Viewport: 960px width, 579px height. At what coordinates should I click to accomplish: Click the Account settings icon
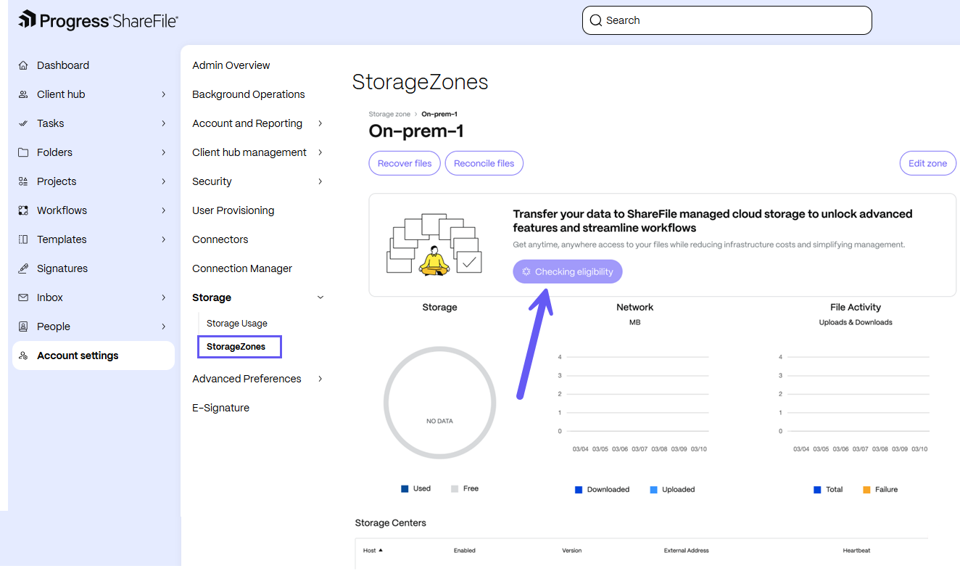coord(23,356)
